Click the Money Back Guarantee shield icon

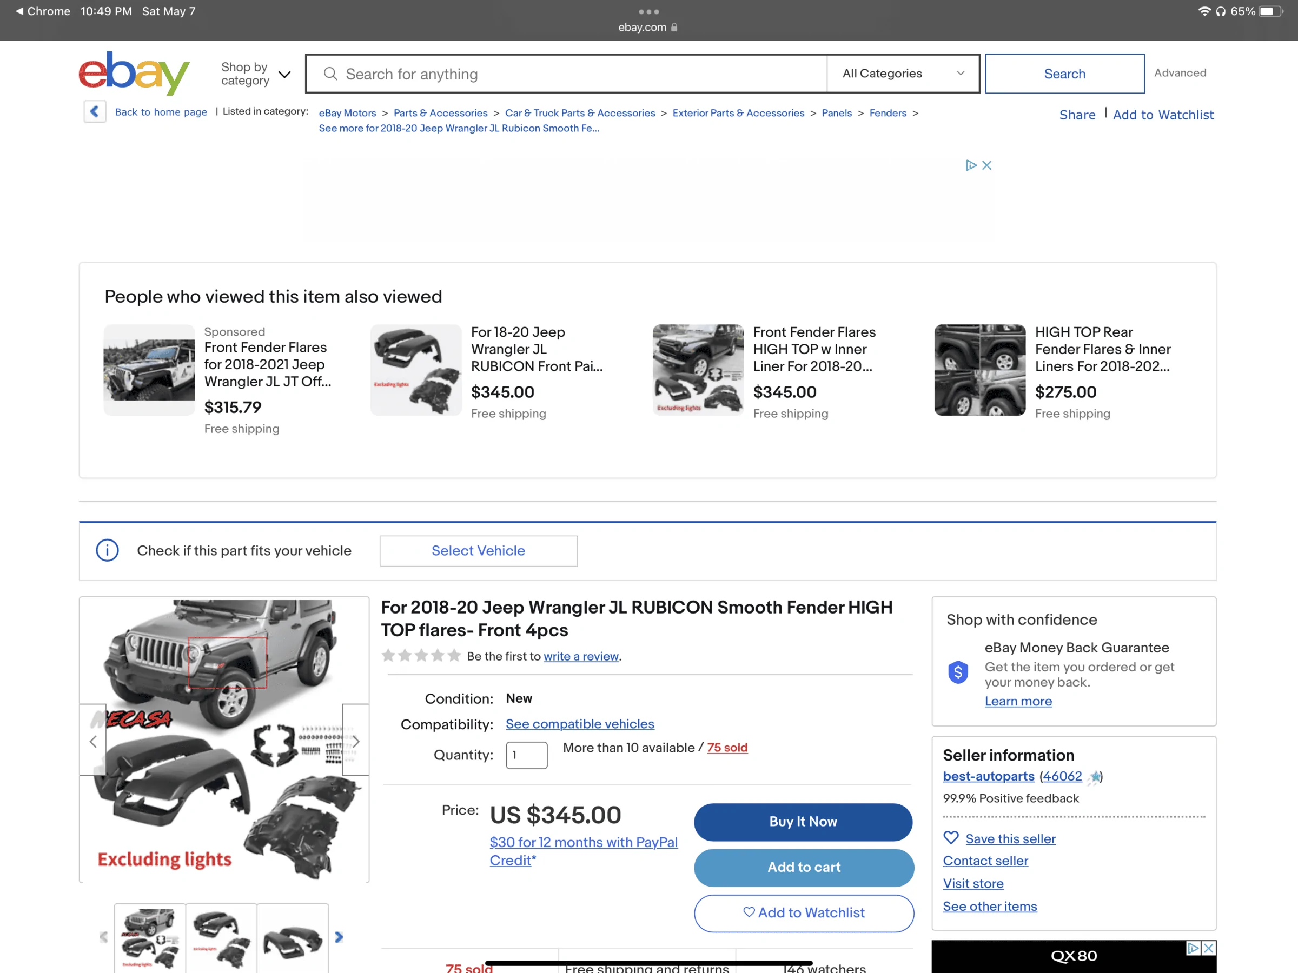pos(958,672)
